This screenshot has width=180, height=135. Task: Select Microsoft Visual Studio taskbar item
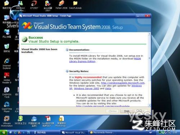click(74, 132)
